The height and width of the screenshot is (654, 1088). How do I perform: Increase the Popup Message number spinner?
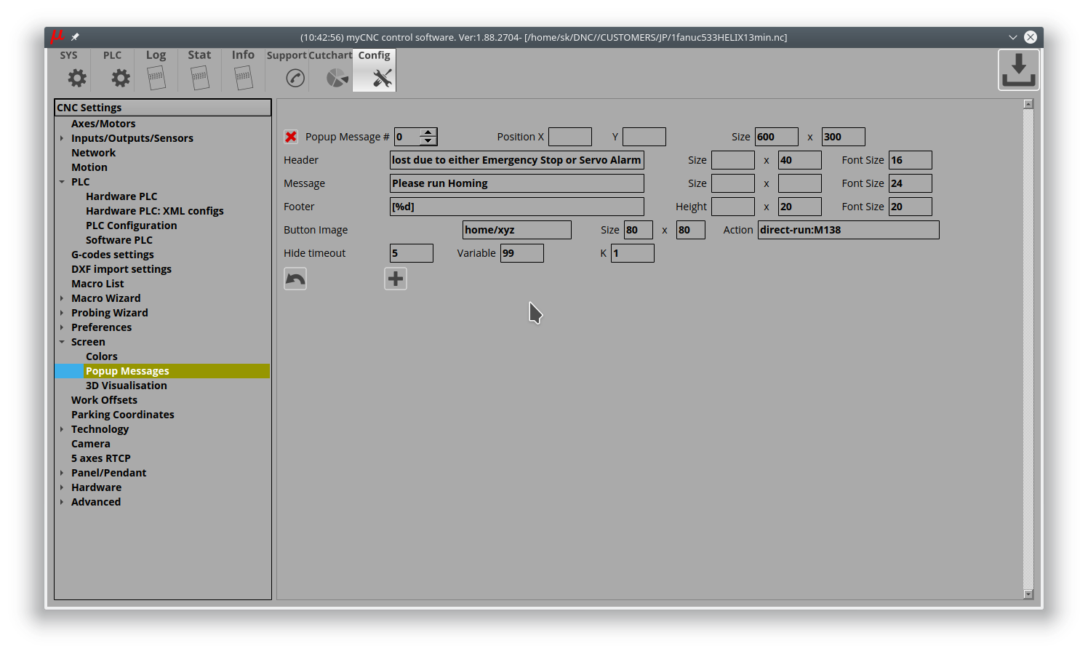(x=428, y=132)
